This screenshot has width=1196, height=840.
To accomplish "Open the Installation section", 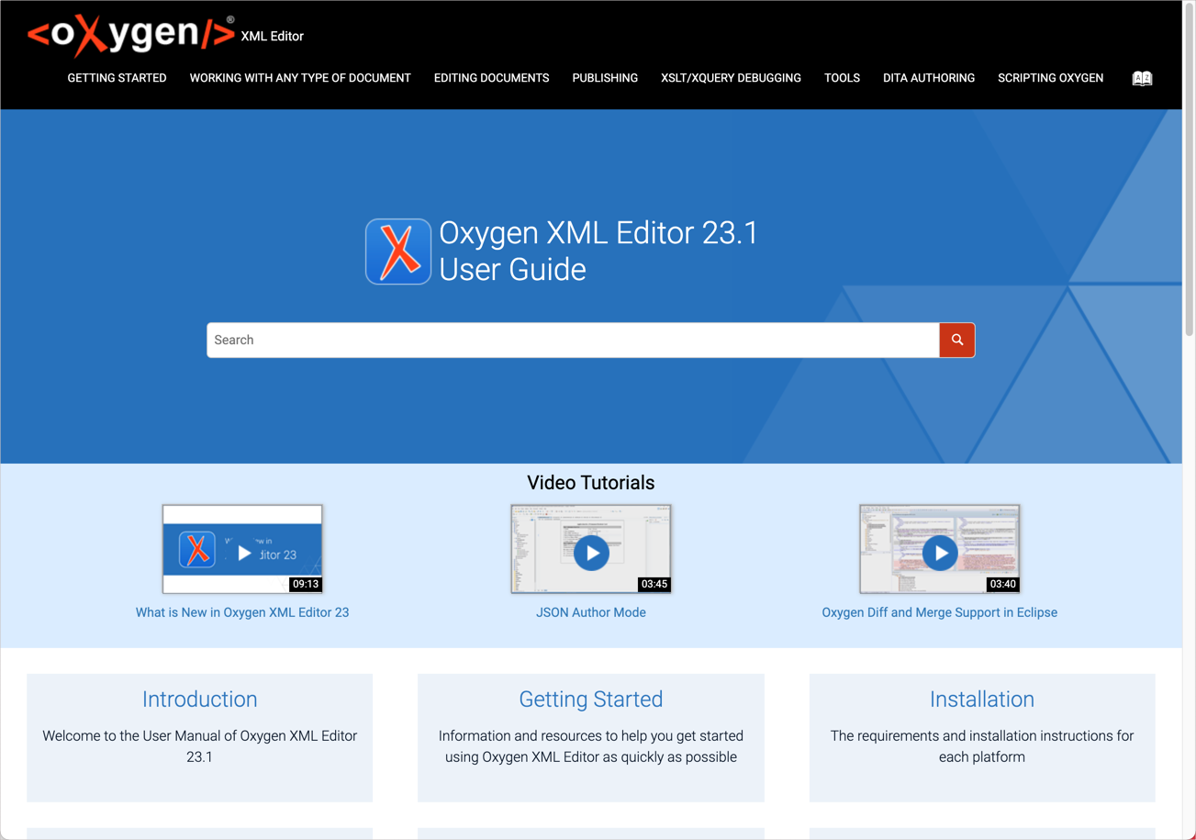I will (982, 699).
